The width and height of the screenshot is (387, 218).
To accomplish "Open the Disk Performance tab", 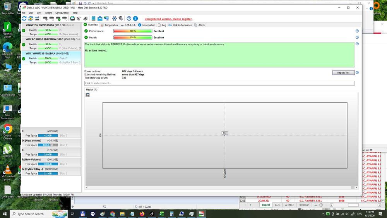I will (180, 25).
